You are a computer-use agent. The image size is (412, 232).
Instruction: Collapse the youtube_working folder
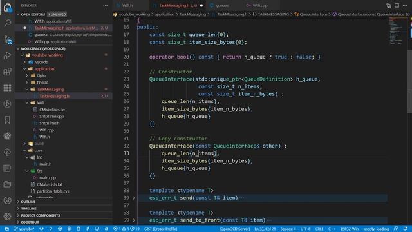(x=23, y=55)
